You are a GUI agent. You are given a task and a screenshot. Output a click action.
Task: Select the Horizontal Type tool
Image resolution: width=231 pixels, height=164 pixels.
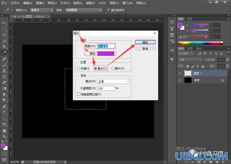4,112
